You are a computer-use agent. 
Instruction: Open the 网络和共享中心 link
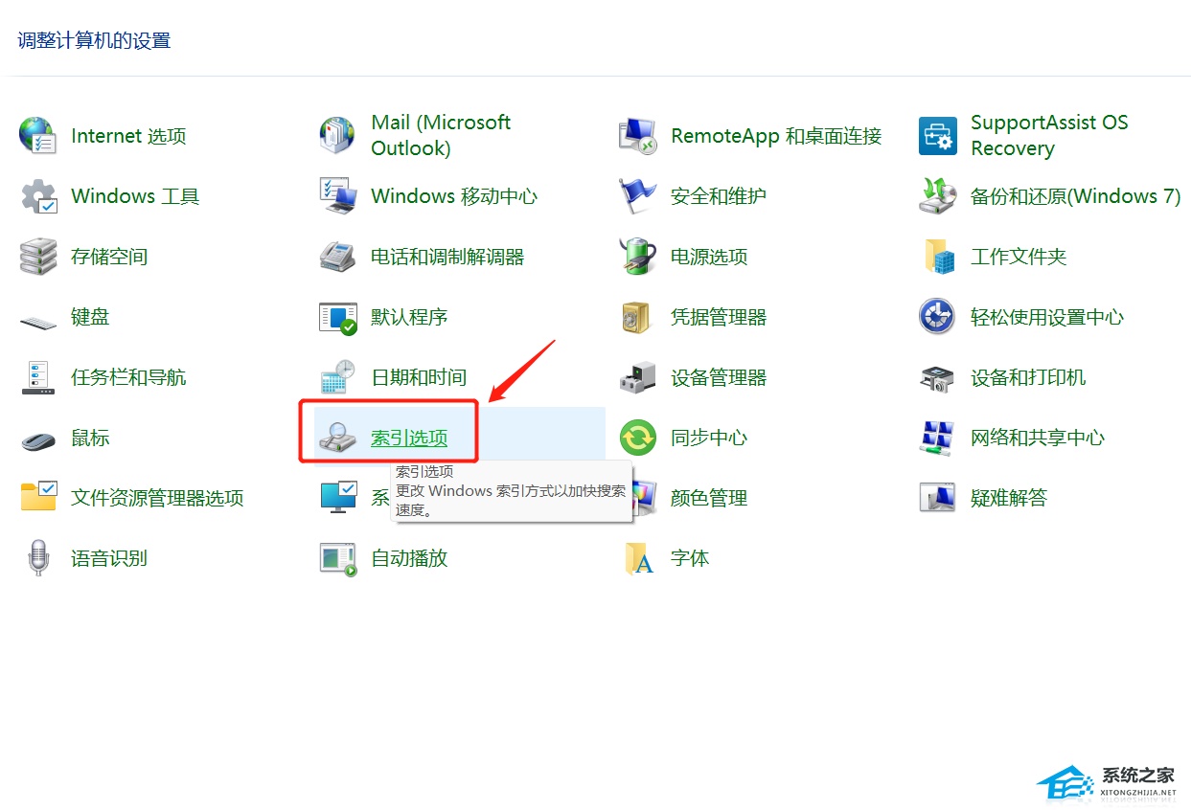(x=1038, y=438)
